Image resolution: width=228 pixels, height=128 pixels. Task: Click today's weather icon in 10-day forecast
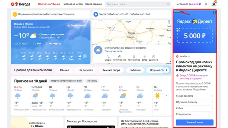tap(35, 95)
